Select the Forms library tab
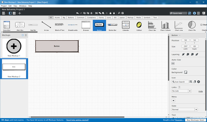Image resolution: width=207 pixels, height=122 pixels. (101, 17)
